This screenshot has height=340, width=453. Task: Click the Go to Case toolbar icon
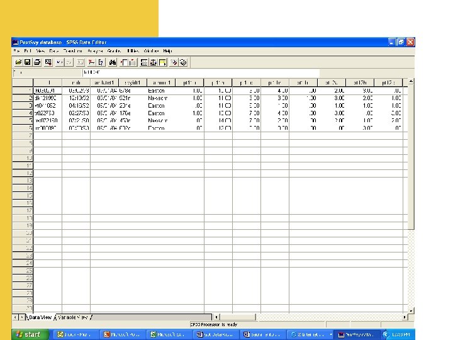pyautogui.click(x=91, y=62)
